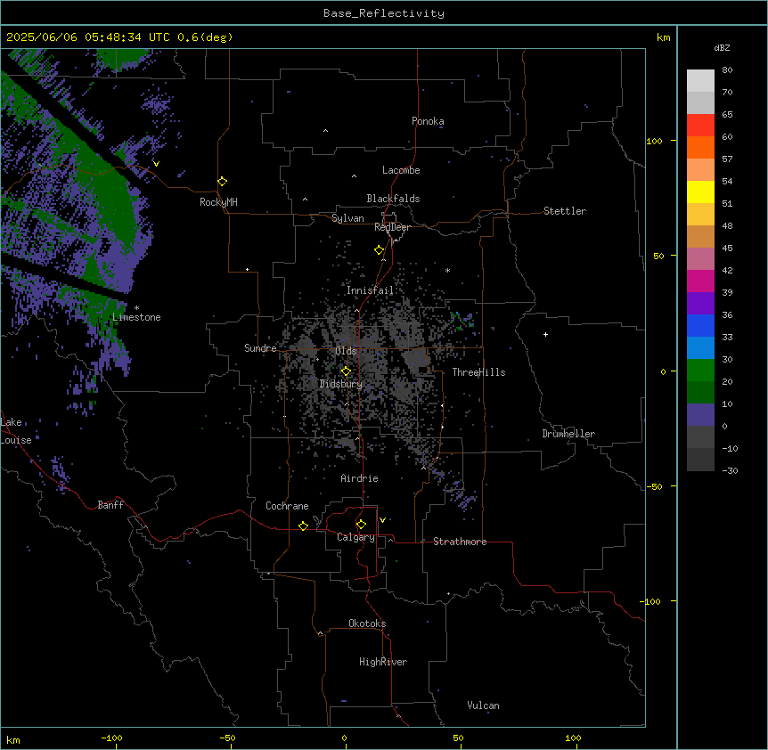The height and width of the screenshot is (750, 768).
Task: Pick the blue 33-36 dBZ legend color
Action: (x=700, y=325)
